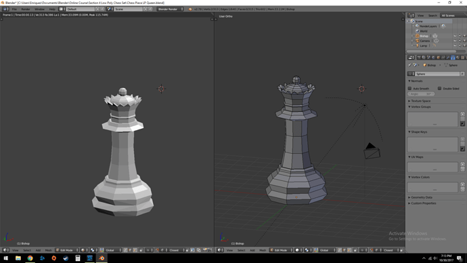Click the Bishop breadcrumb in the properties header
Image resolution: width=467 pixels, height=263 pixels.
pyautogui.click(x=429, y=65)
